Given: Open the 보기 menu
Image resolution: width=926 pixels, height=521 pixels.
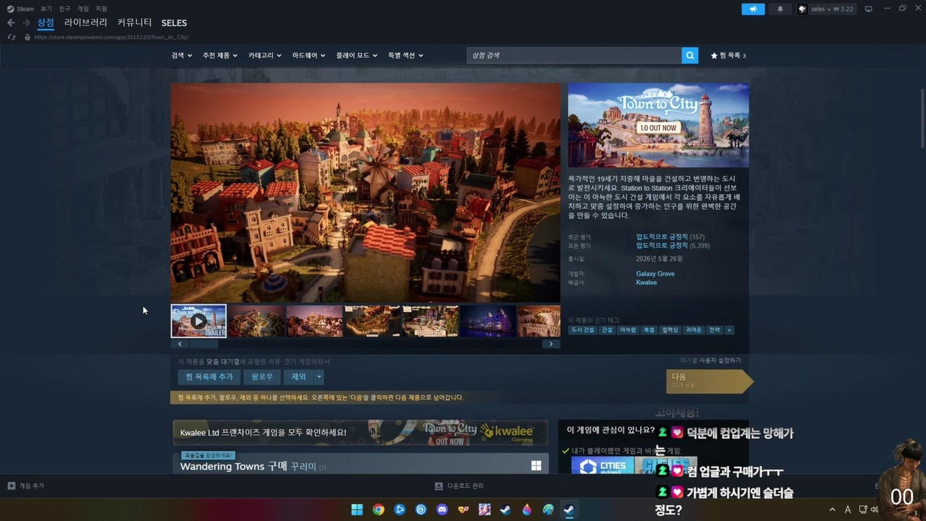Looking at the screenshot, I should 46,9.
